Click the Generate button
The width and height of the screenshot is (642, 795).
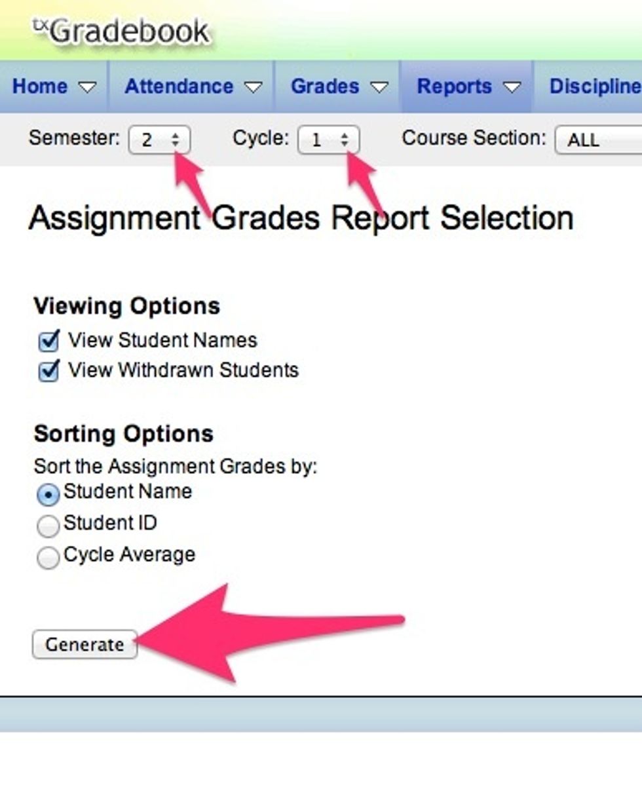point(85,644)
